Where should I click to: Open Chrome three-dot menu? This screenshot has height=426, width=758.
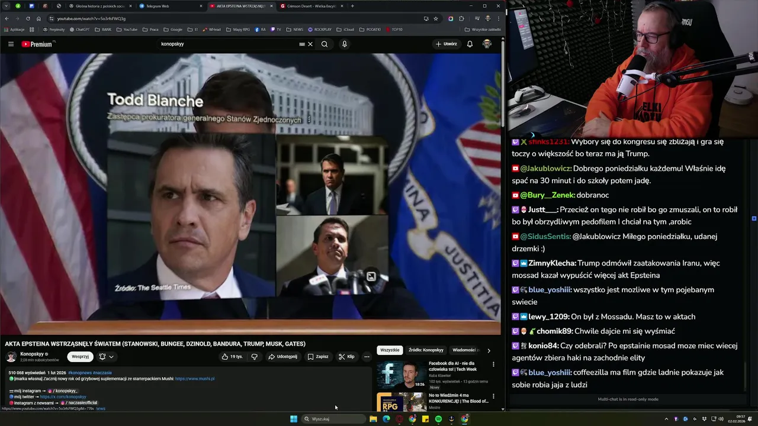(x=498, y=18)
